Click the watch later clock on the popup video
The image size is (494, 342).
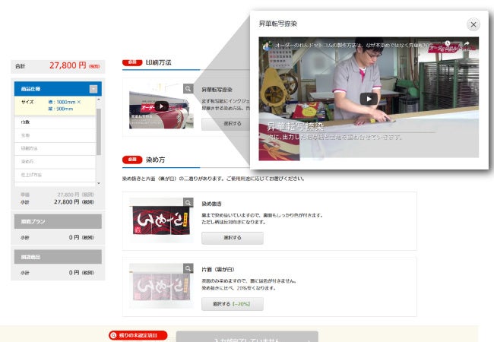448,43
